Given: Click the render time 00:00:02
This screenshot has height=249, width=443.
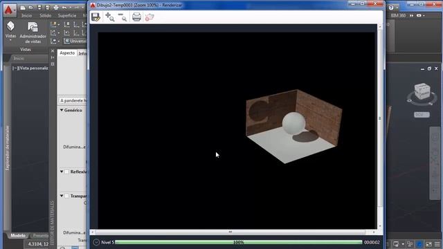Looking at the screenshot, I should point(372,242).
